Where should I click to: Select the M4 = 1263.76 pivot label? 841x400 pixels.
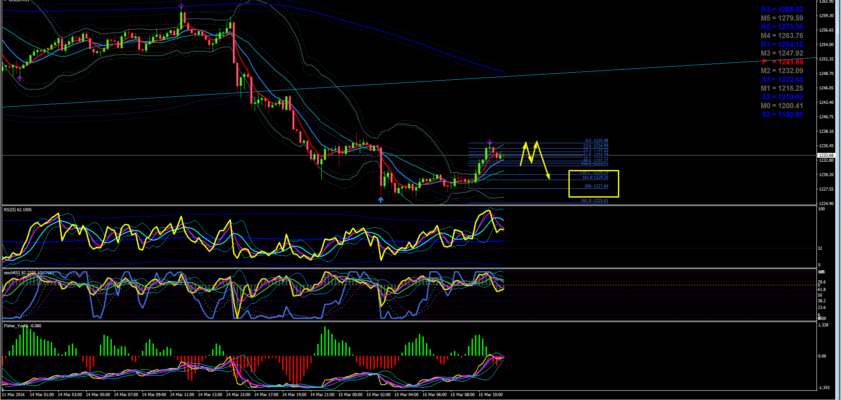click(x=782, y=36)
